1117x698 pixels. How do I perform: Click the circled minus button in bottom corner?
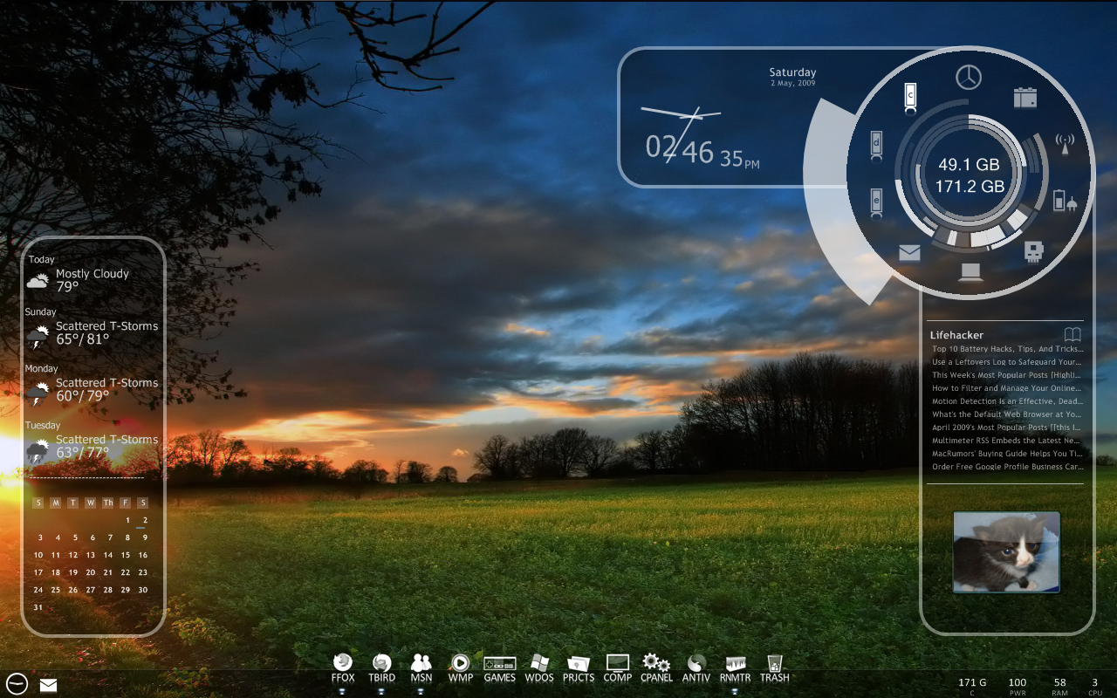click(17, 684)
